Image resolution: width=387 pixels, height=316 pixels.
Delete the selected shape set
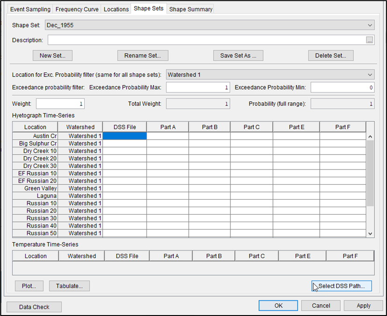tap(330, 55)
